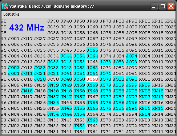Screen dimensions: 177x136
Task: Click the highlighted KN09 locator cell
Action: (x=145, y=85)
